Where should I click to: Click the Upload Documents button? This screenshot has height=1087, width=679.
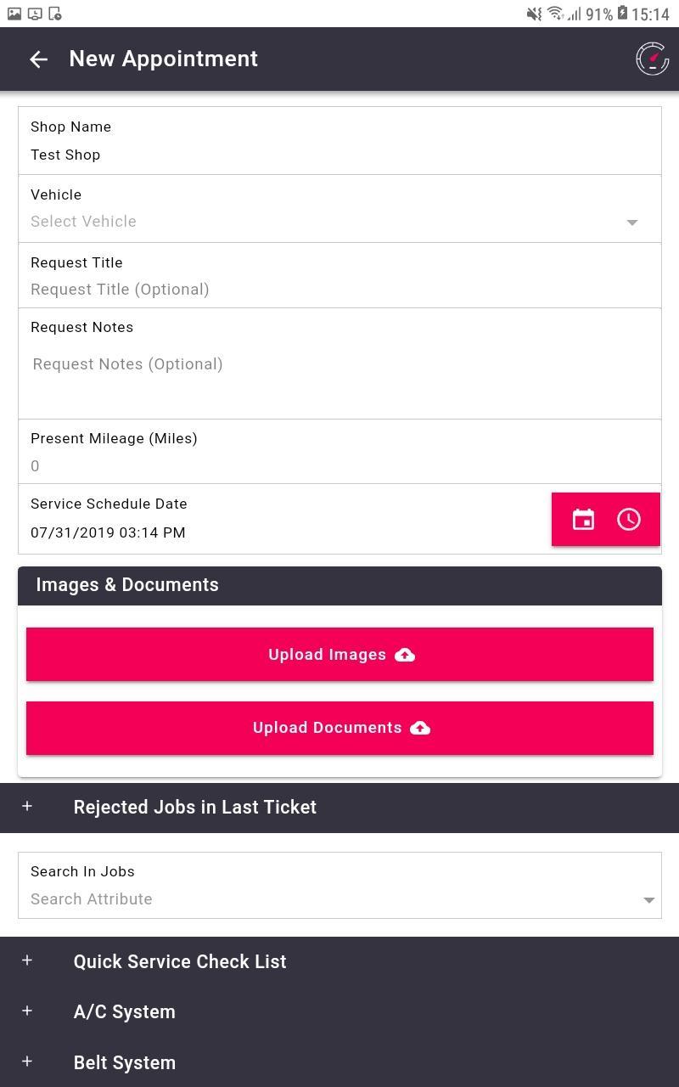tap(339, 728)
